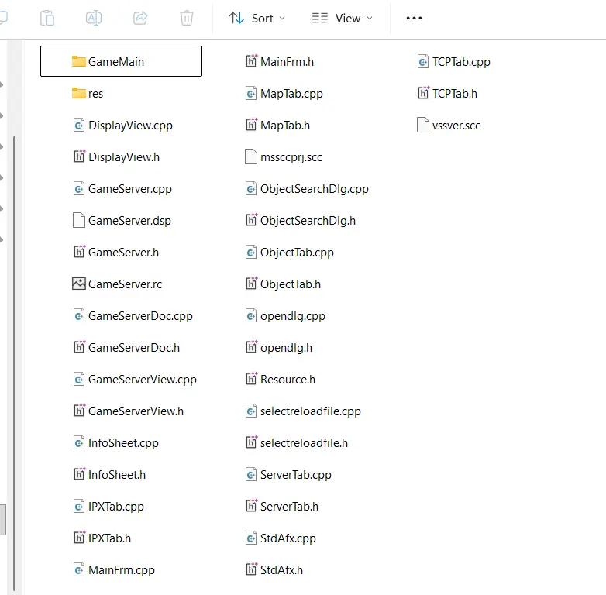The height and width of the screenshot is (595, 606).
Task: Select the opendlg.cpp file name
Action: pyautogui.click(x=293, y=315)
